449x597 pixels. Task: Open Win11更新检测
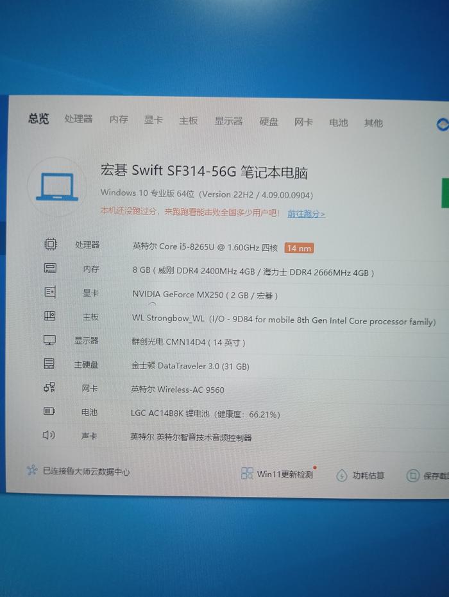click(278, 474)
